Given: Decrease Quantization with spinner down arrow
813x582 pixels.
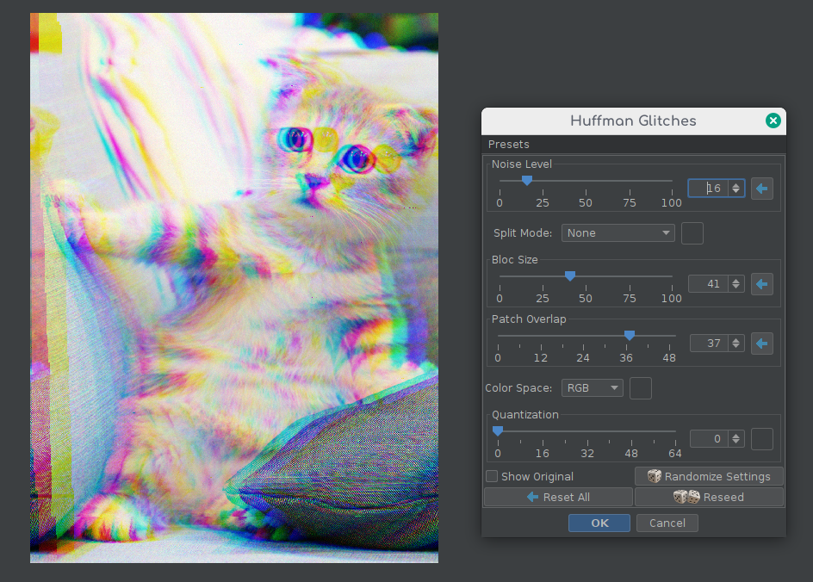Looking at the screenshot, I should [x=735, y=442].
